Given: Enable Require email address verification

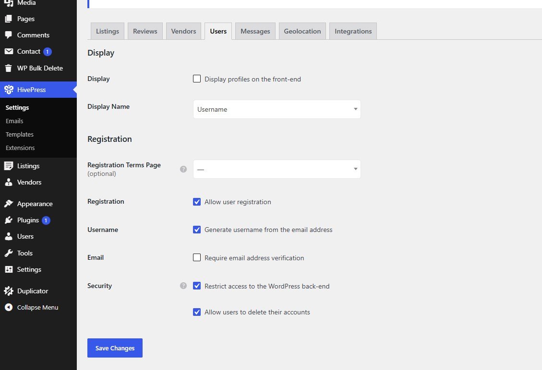Looking at the screenshot, I should pos(197,257).
